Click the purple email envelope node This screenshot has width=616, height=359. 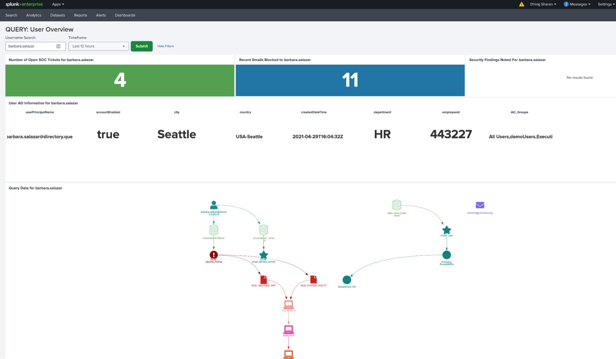(480, 205)
